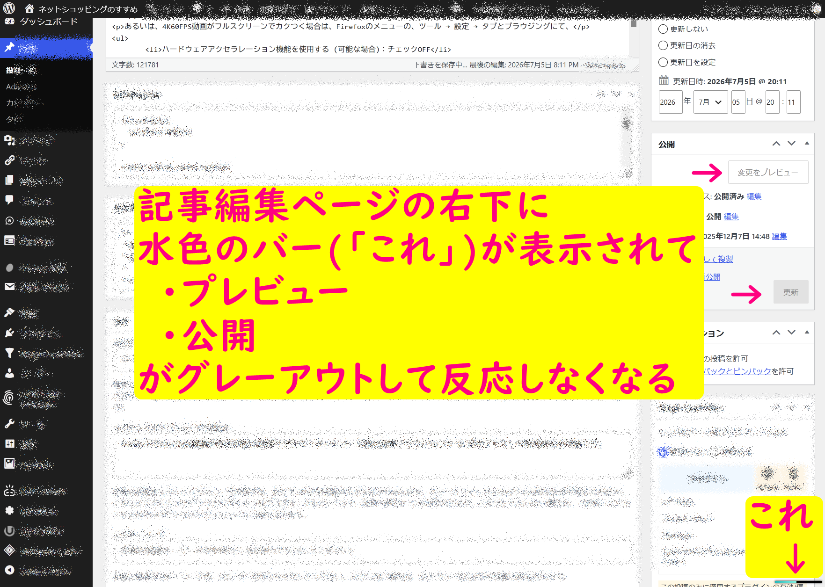Open the トラックバックとピンバック link
Viewport: 825px width, 587px height.
(737, 371)
